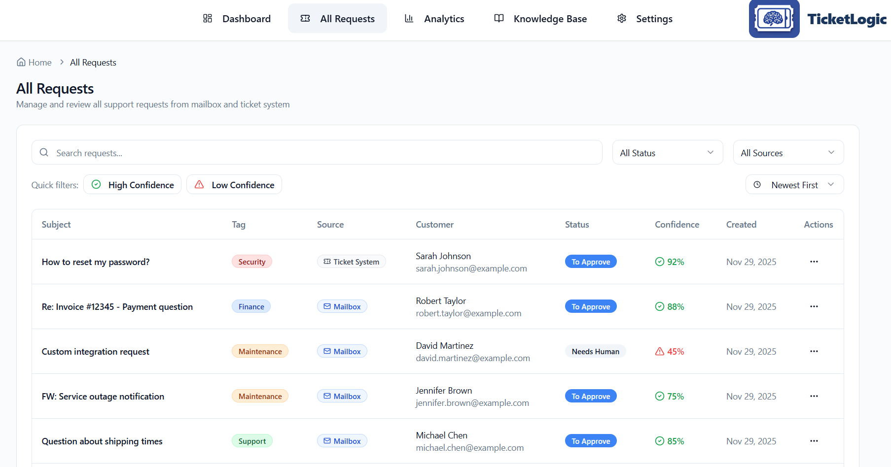The width and height of the screenshot is (891, 467).
Task: Open the Invoice #12345 payment question request
Action: pyautogui.click(x=117, y=306)
